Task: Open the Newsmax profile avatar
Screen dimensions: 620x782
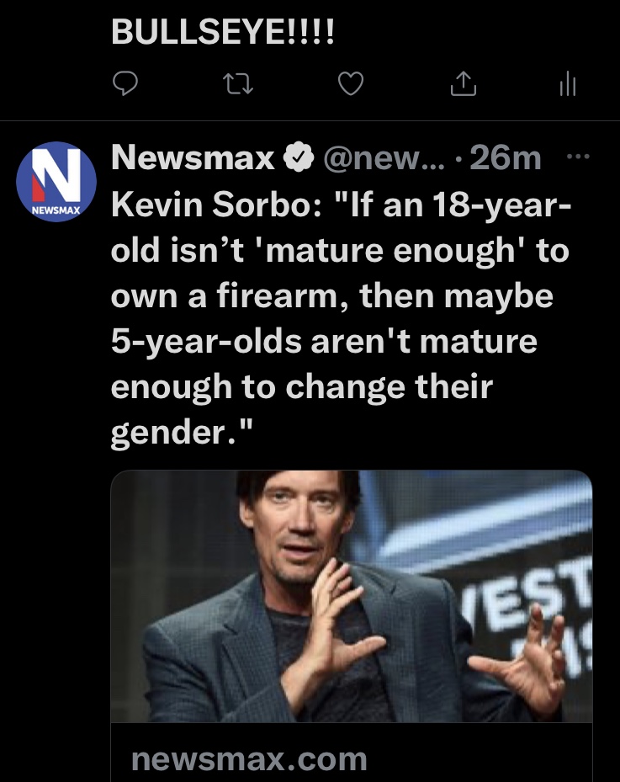Action: 56,182
